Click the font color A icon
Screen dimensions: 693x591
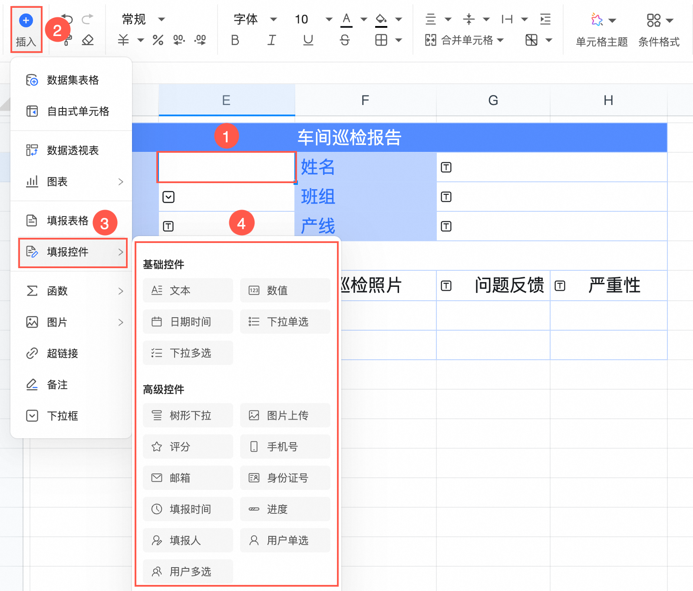point(346,20)
